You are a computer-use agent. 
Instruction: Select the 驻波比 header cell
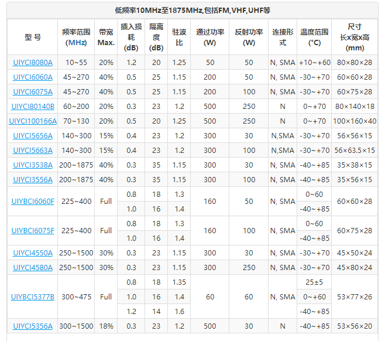tap(179, 37)
